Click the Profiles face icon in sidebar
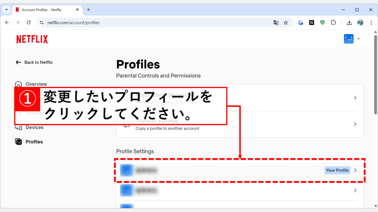 [x=18, y=142]
